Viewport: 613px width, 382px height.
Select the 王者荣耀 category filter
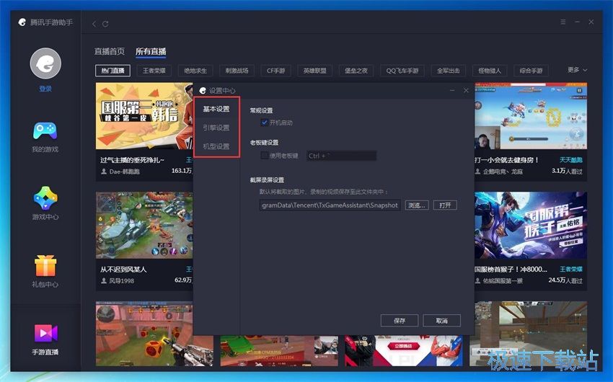(x=154, y=71)
